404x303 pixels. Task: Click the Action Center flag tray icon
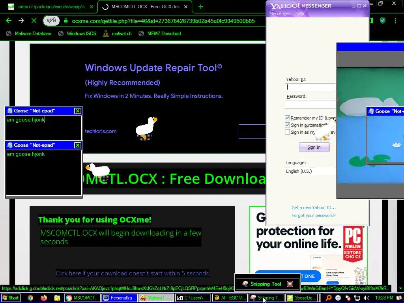[348, 298]
